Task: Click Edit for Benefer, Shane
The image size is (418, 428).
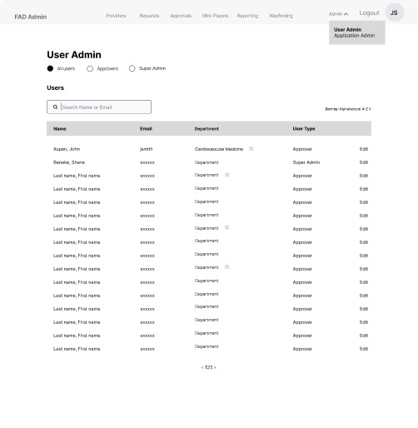Action: pos(364,162)
